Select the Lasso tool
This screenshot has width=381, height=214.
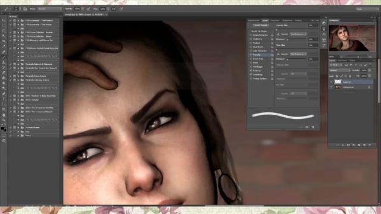4,31
